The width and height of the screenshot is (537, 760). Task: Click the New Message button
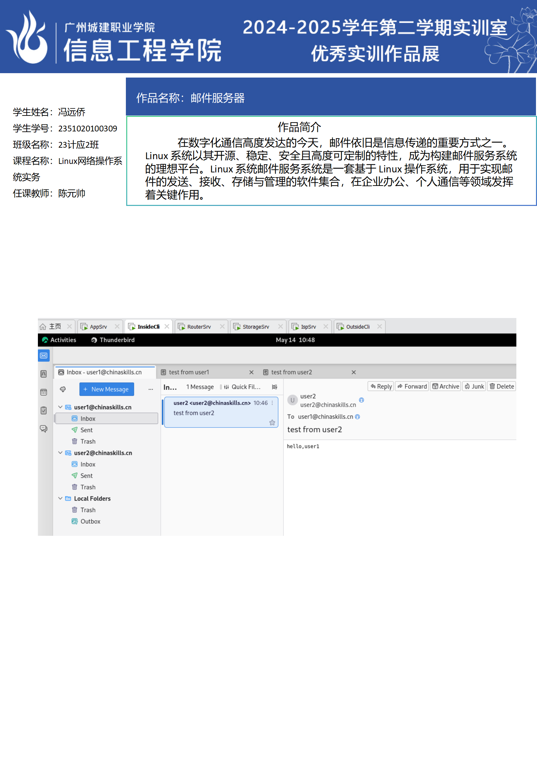coord(107,389)
